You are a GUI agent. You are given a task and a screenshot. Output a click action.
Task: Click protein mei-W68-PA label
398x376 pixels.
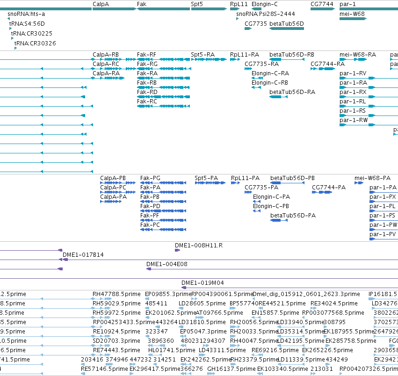(x=373, y=178)
